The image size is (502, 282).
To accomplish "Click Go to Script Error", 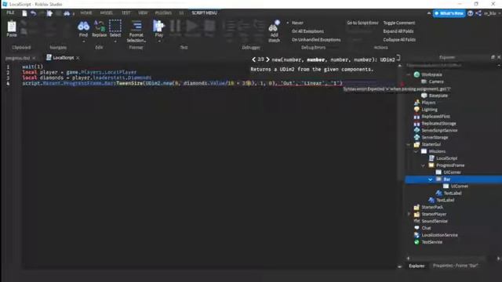I will coord(362,23).
